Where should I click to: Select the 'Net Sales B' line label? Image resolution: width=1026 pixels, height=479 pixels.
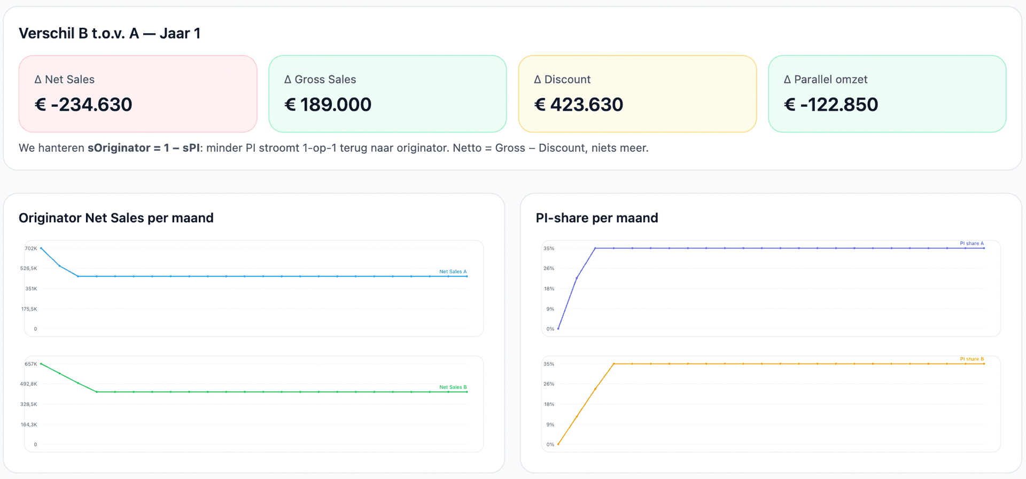coord(453,387)
